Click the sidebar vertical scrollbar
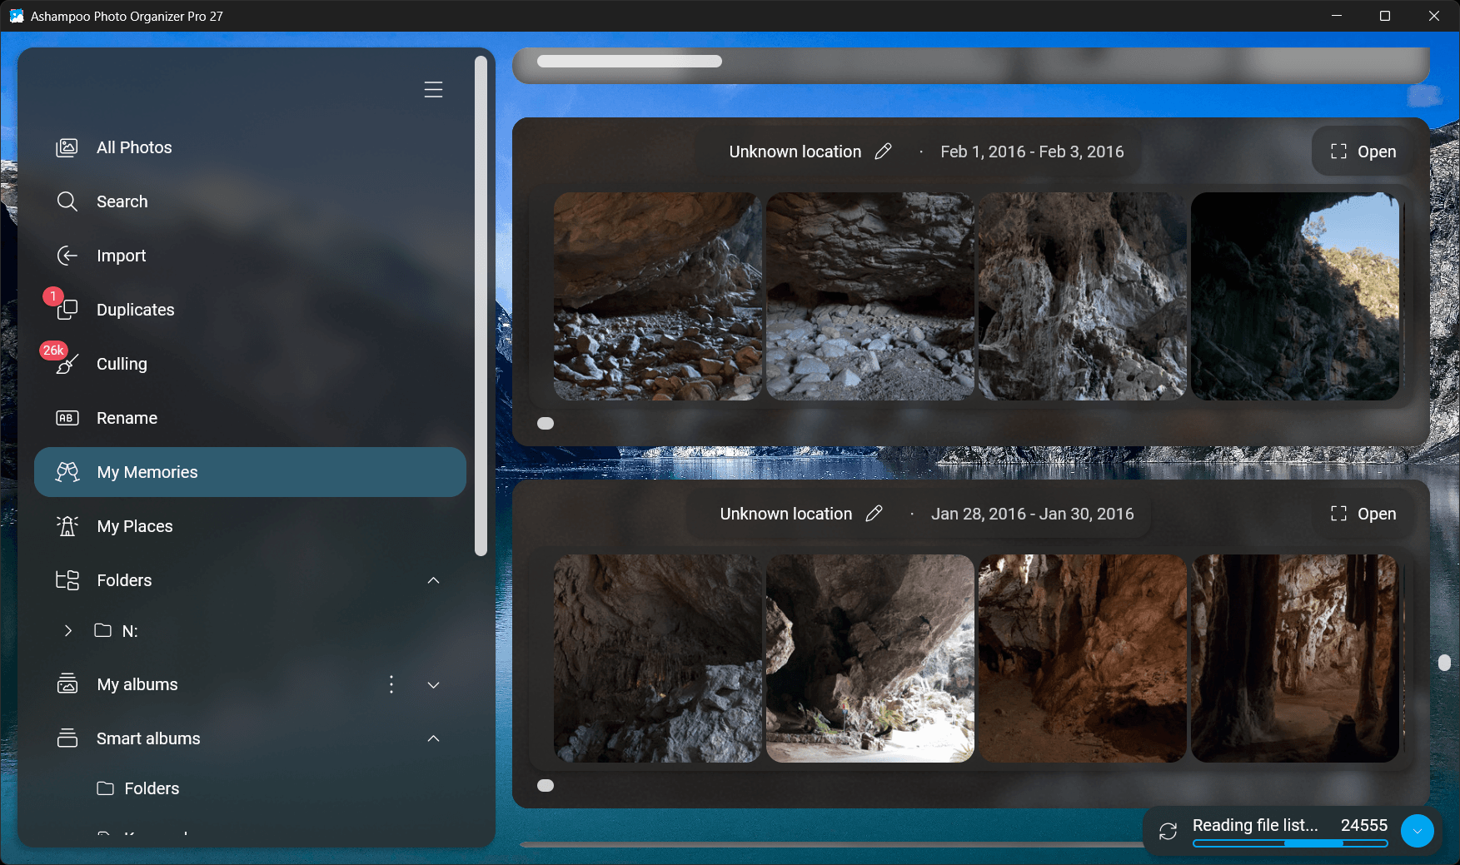The image size is (1460, 865). click(481, 306)
